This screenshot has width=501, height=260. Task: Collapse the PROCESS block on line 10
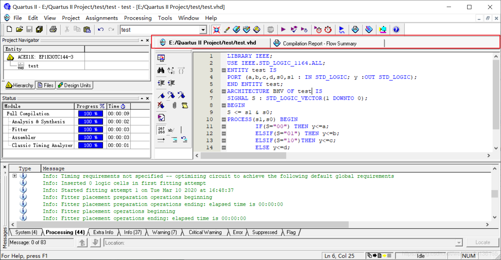[x=224, y=119]
